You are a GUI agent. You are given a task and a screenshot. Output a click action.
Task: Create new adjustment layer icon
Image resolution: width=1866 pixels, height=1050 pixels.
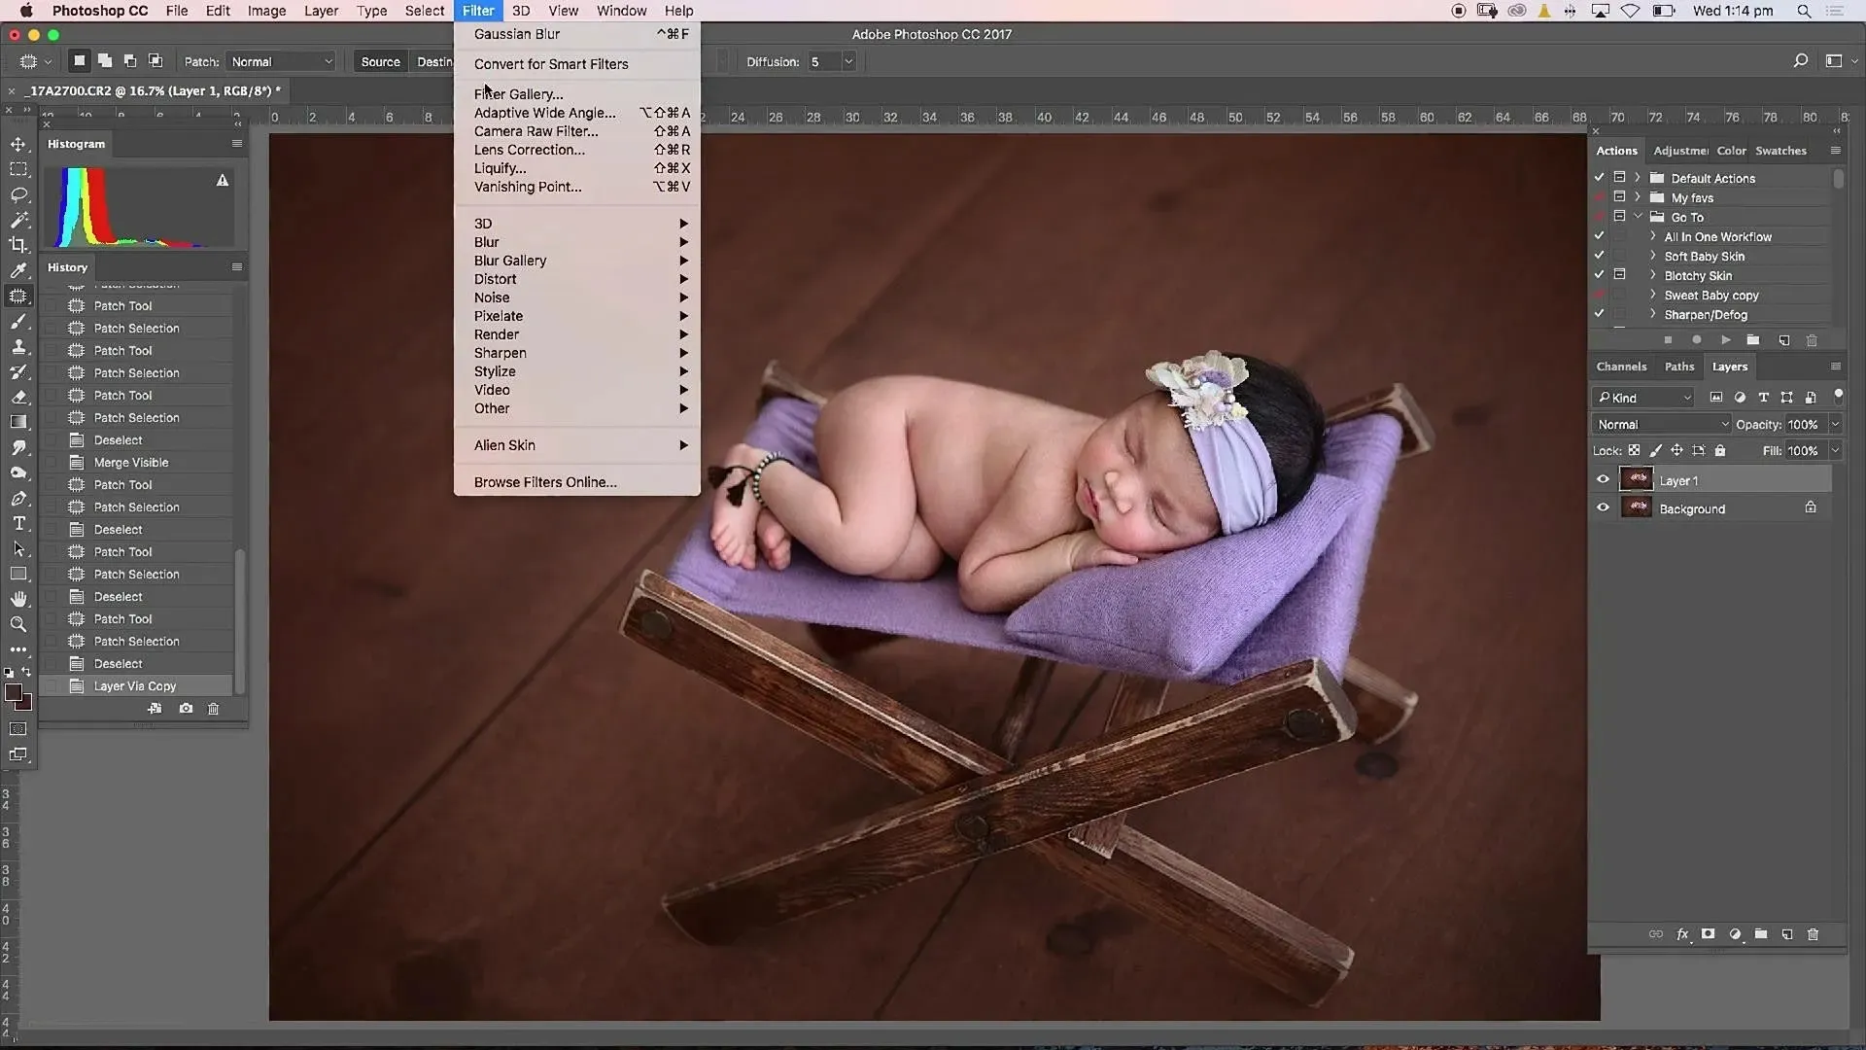[x=1735, y=934]
